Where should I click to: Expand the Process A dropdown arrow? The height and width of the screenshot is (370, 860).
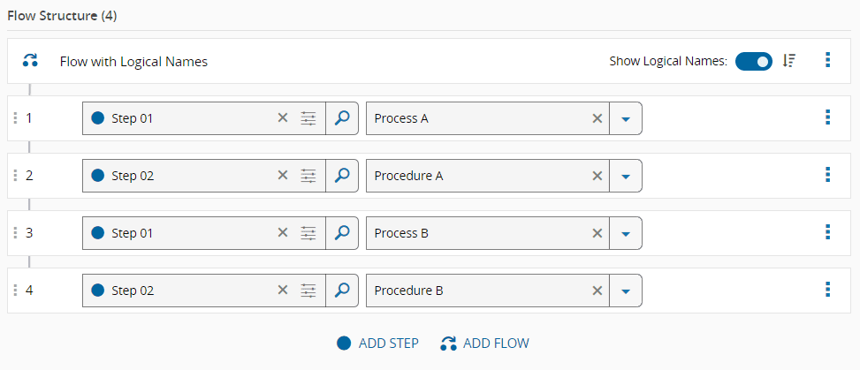[625, 118]
